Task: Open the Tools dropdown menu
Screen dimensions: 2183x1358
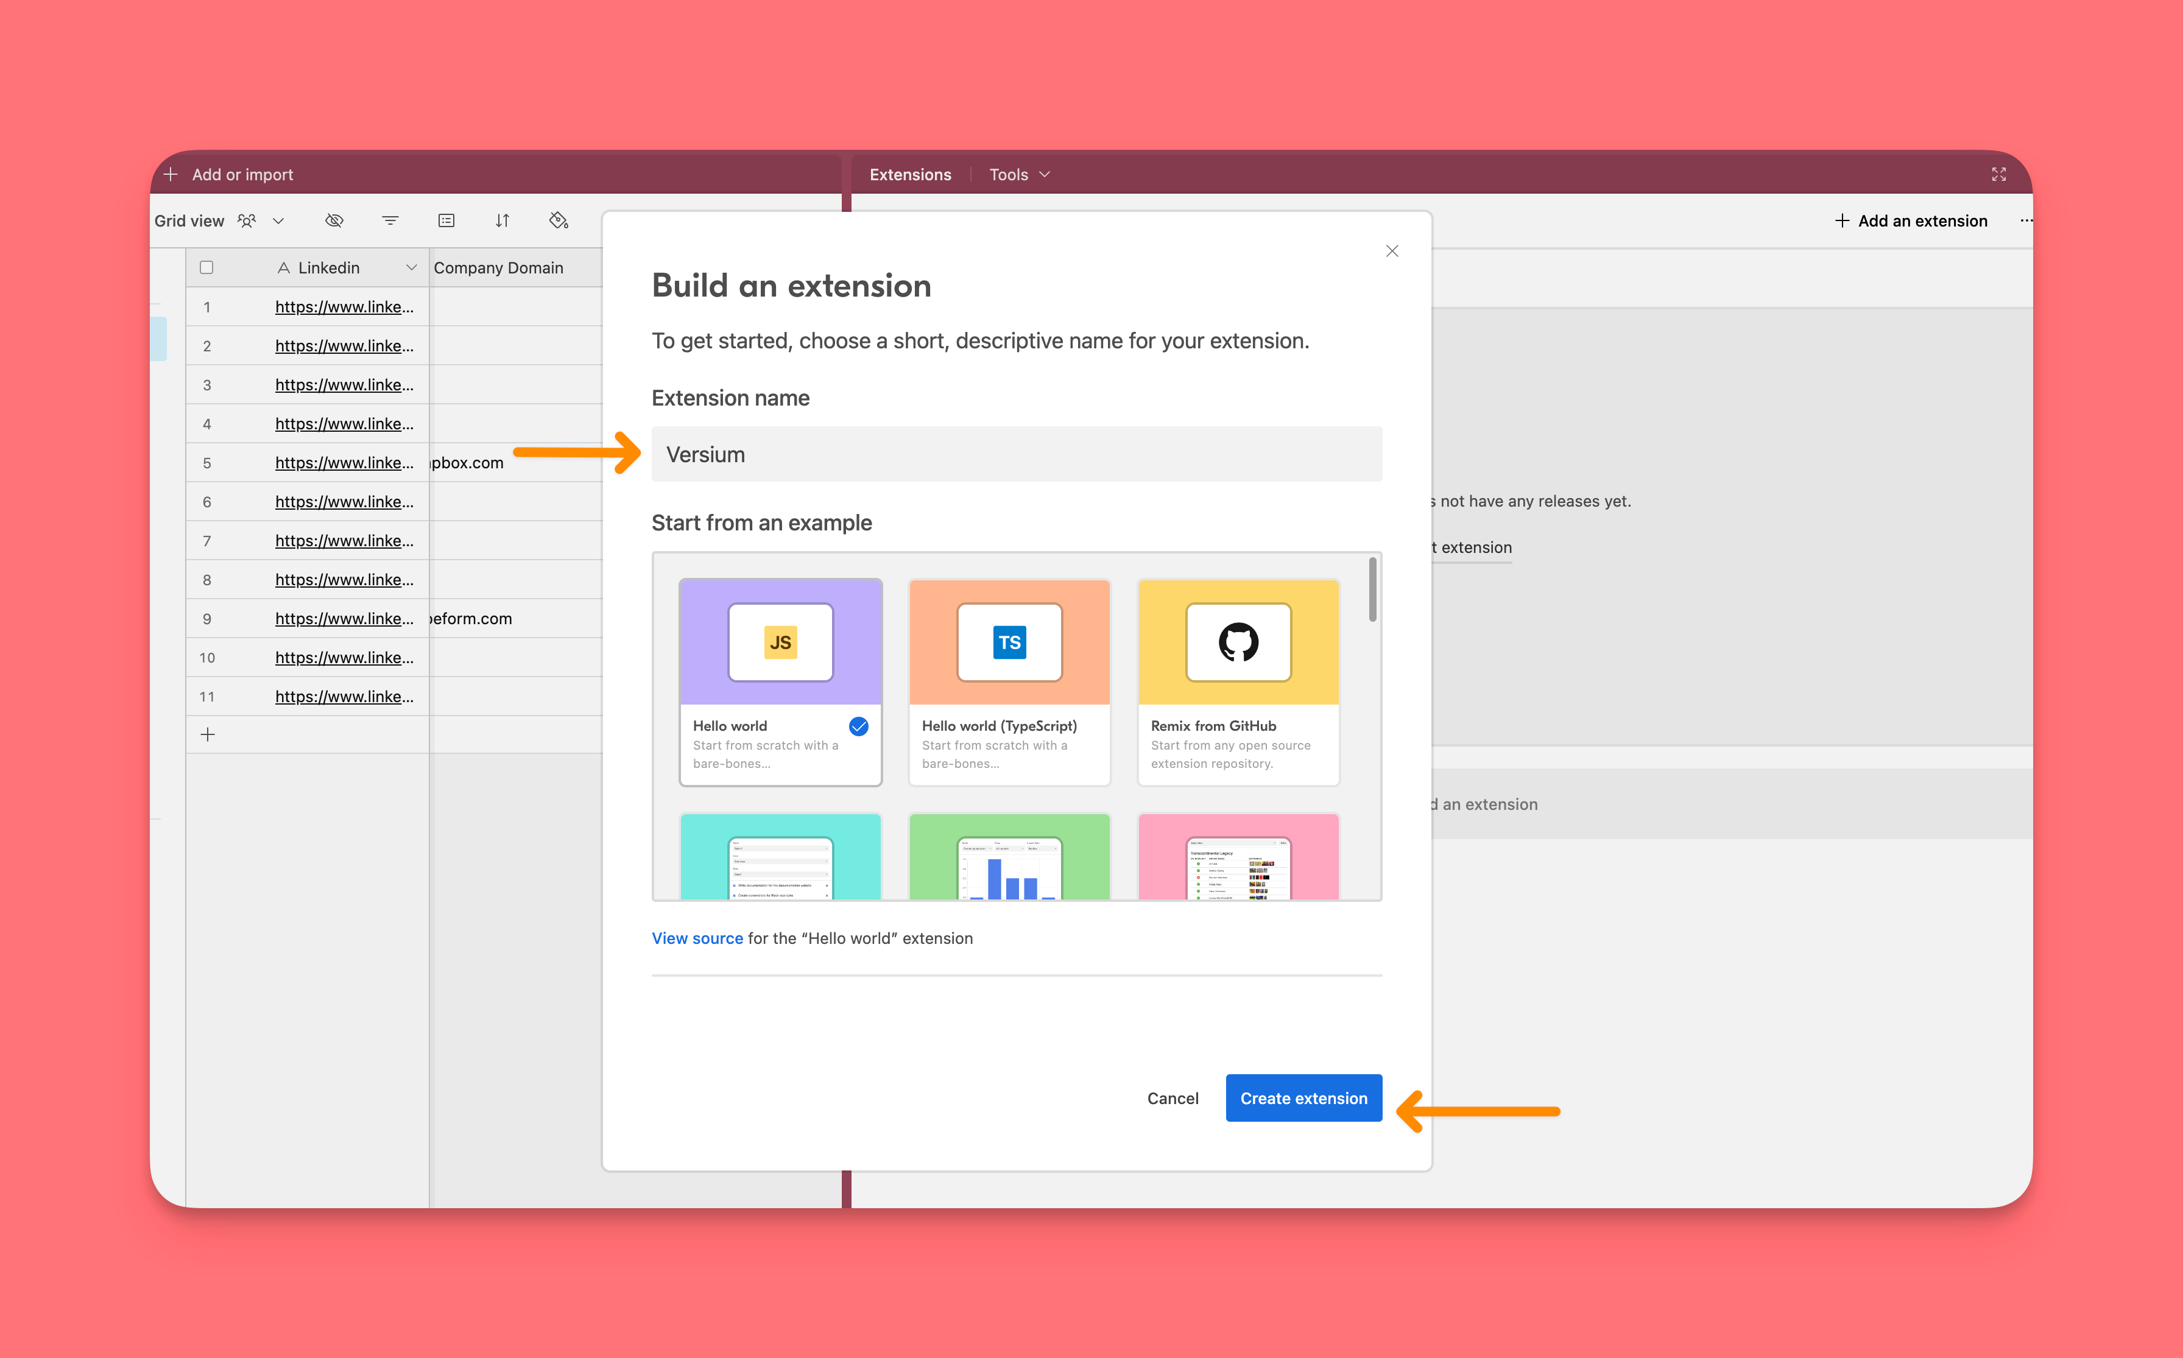Action: pyautogui.click(x=1019, y=174)
